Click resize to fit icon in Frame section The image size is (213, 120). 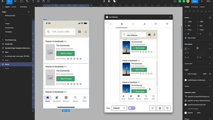[210, 18]
